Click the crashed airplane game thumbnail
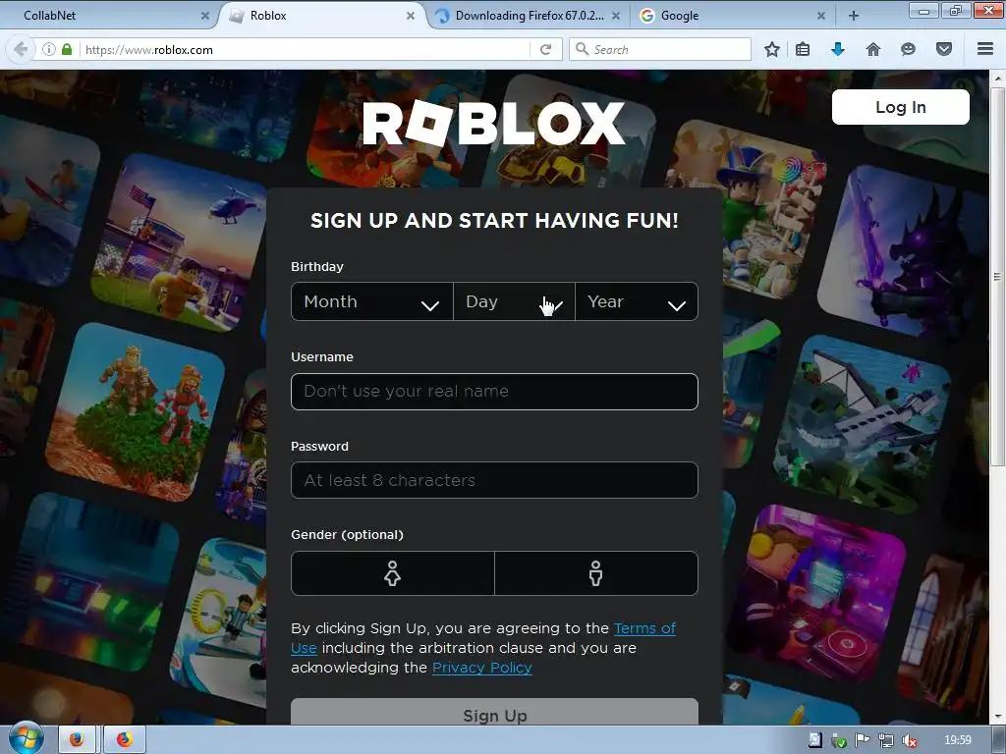1006x754 pixels. point(864,423)
